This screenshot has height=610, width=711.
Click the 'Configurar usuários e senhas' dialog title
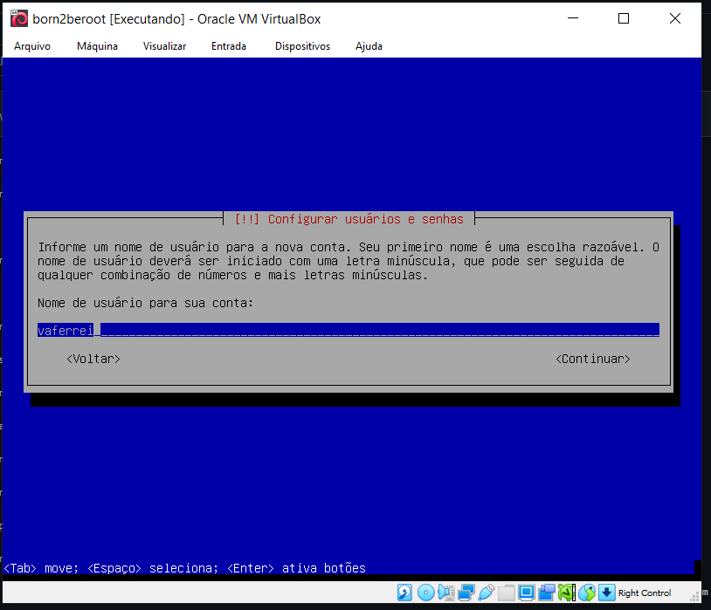click(x=349, y=219)
